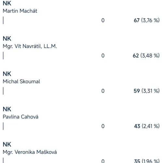163x163 pixels.
Task: Click NK label above Veronika Mašková
Action: [x=7, y=144]
